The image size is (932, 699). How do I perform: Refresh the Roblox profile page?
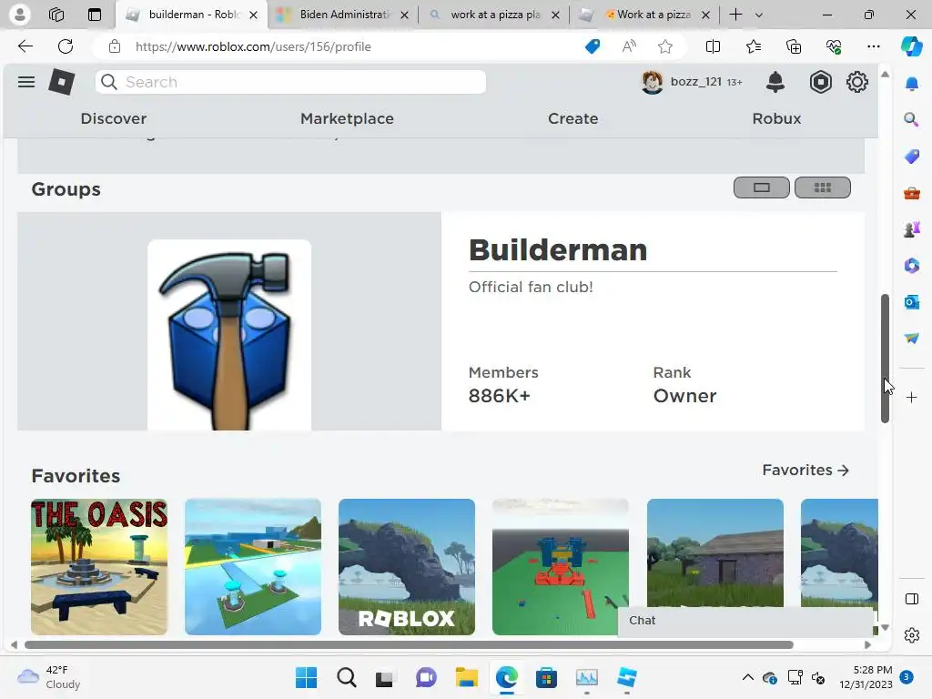click(x=66, y=46)
